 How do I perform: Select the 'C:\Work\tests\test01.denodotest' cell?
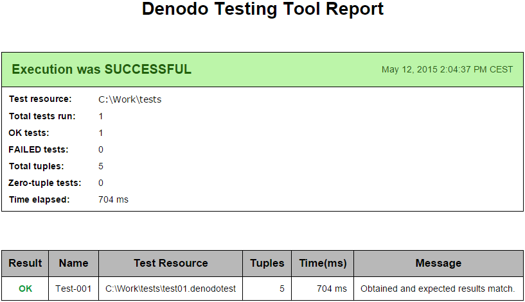point(171,289)
